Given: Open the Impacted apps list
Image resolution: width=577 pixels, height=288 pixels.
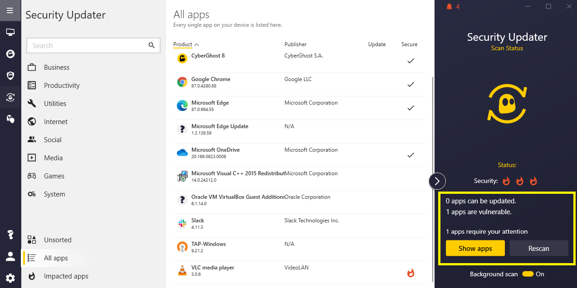Looking at the screenshot, I should pyautogui.click(x=66, y=276).
